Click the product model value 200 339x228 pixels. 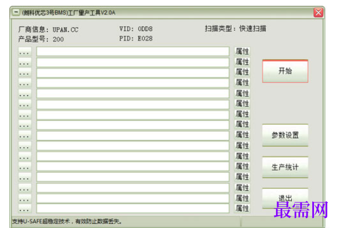point(58,40)
